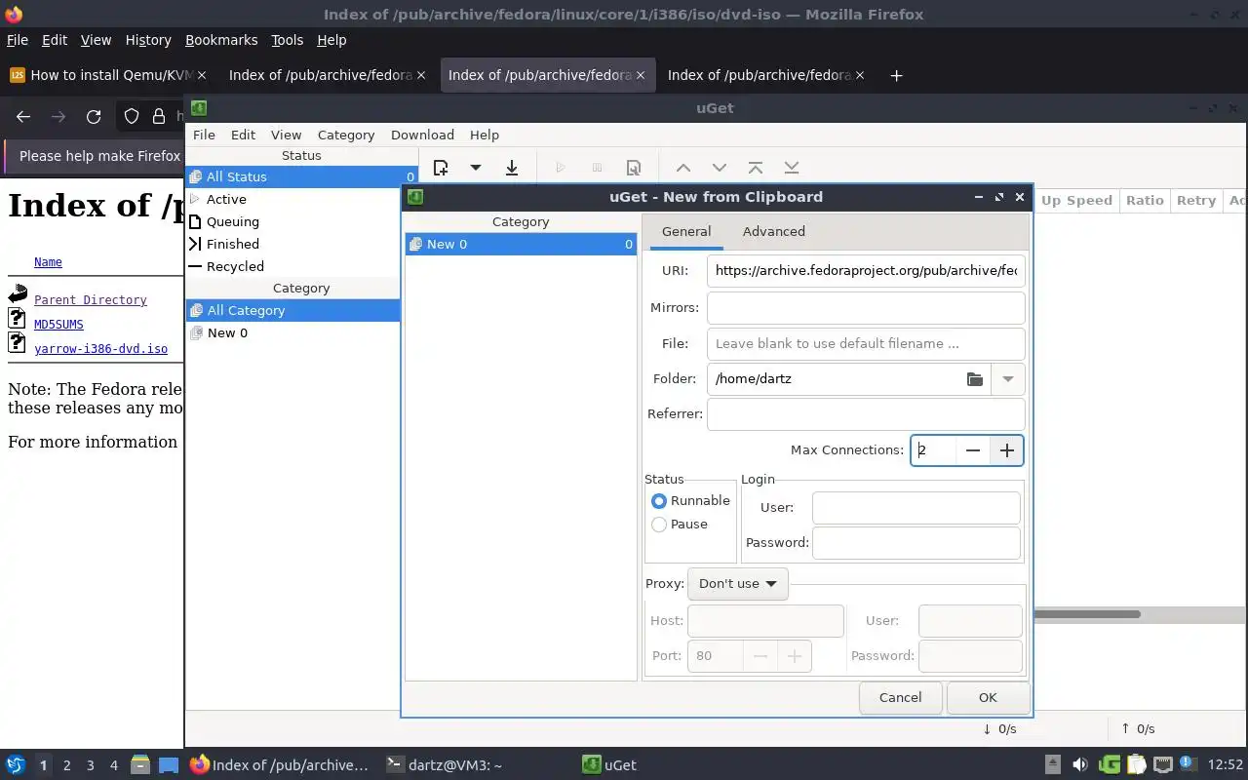Image resolution: width=1248 pixels, height=780 pixels.
Task: Click the Up Speed column header
Action: coord(1076,201)
